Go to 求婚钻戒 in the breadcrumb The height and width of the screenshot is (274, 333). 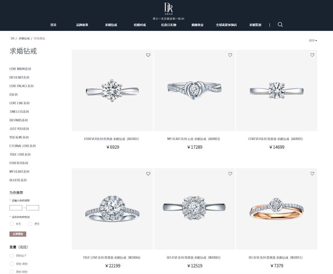tap(24, 38)
